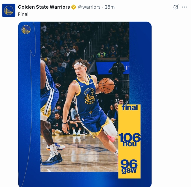Open the final score image
This screenshot has height=187, width=191.
85,104
